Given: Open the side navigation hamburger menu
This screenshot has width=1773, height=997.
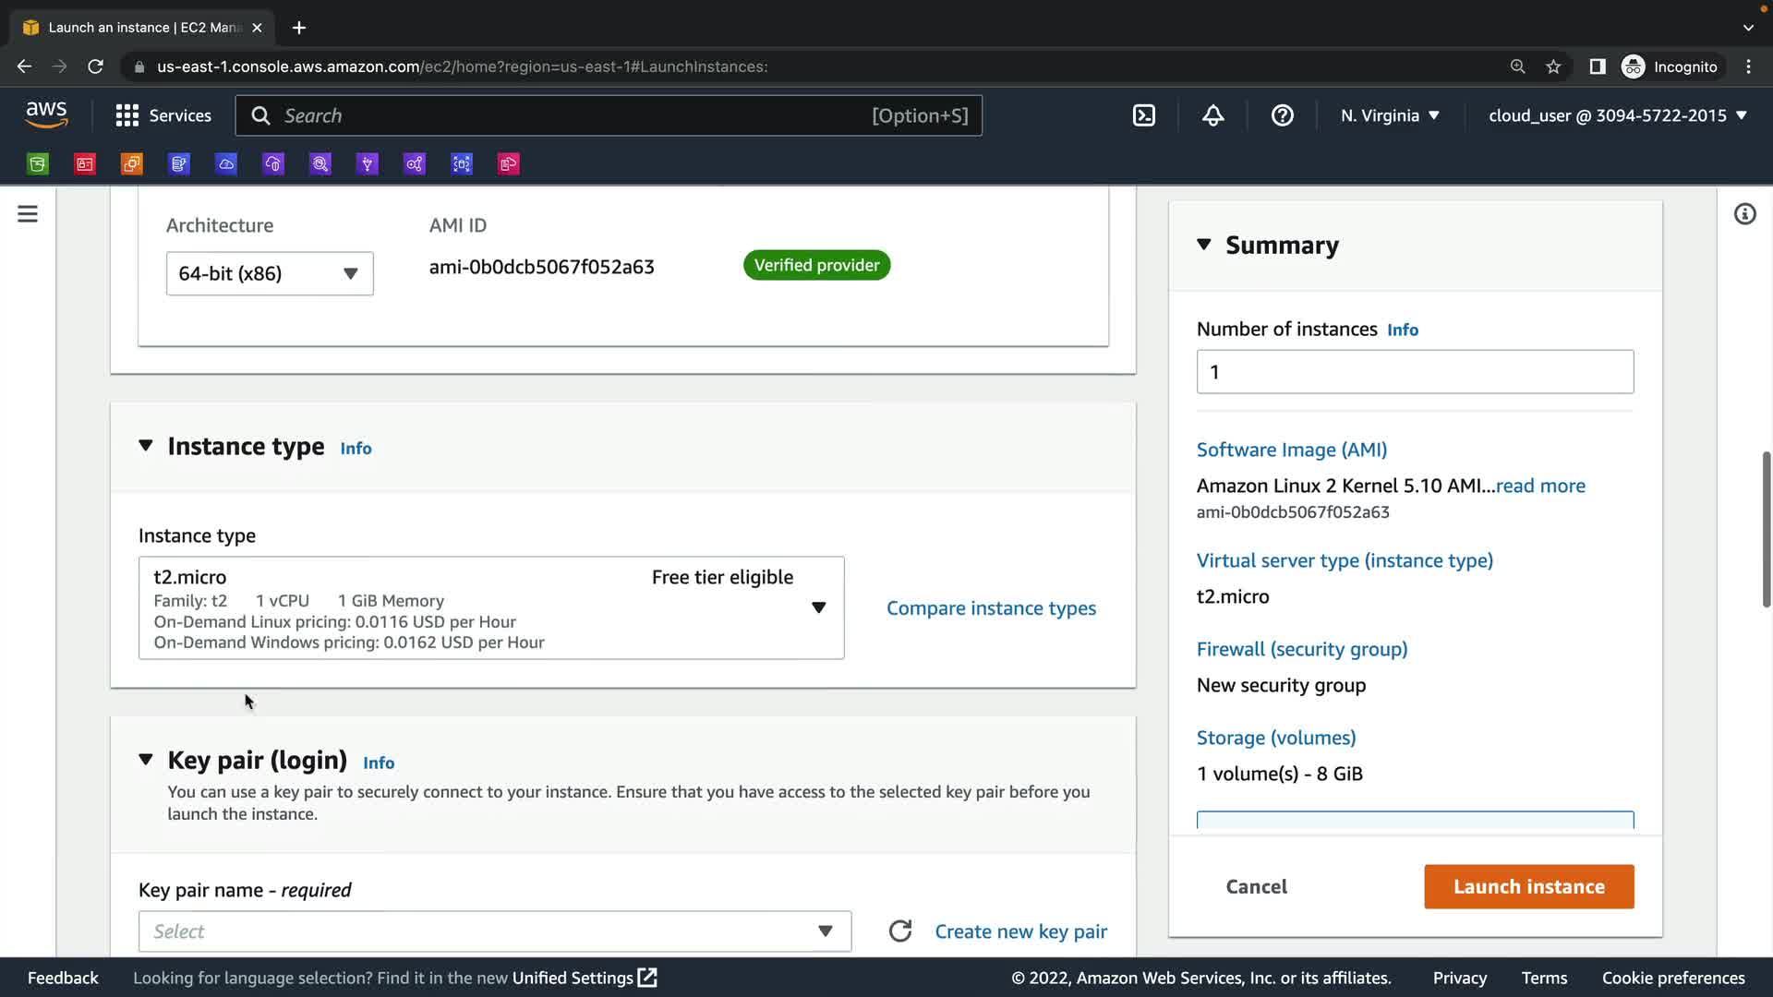Looking at the screenshot, I should 28,214.
